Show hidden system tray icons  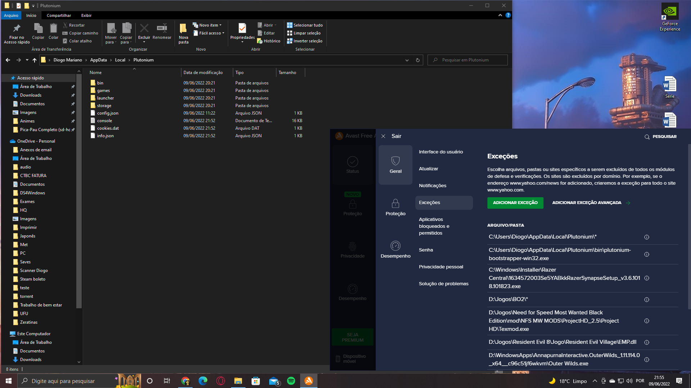(595, 381)
